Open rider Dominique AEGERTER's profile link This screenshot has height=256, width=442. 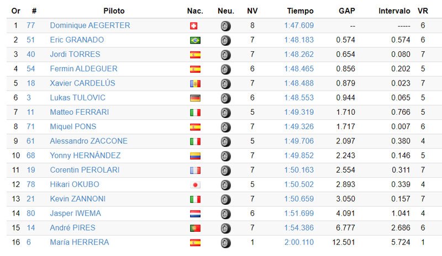[90, 25]
